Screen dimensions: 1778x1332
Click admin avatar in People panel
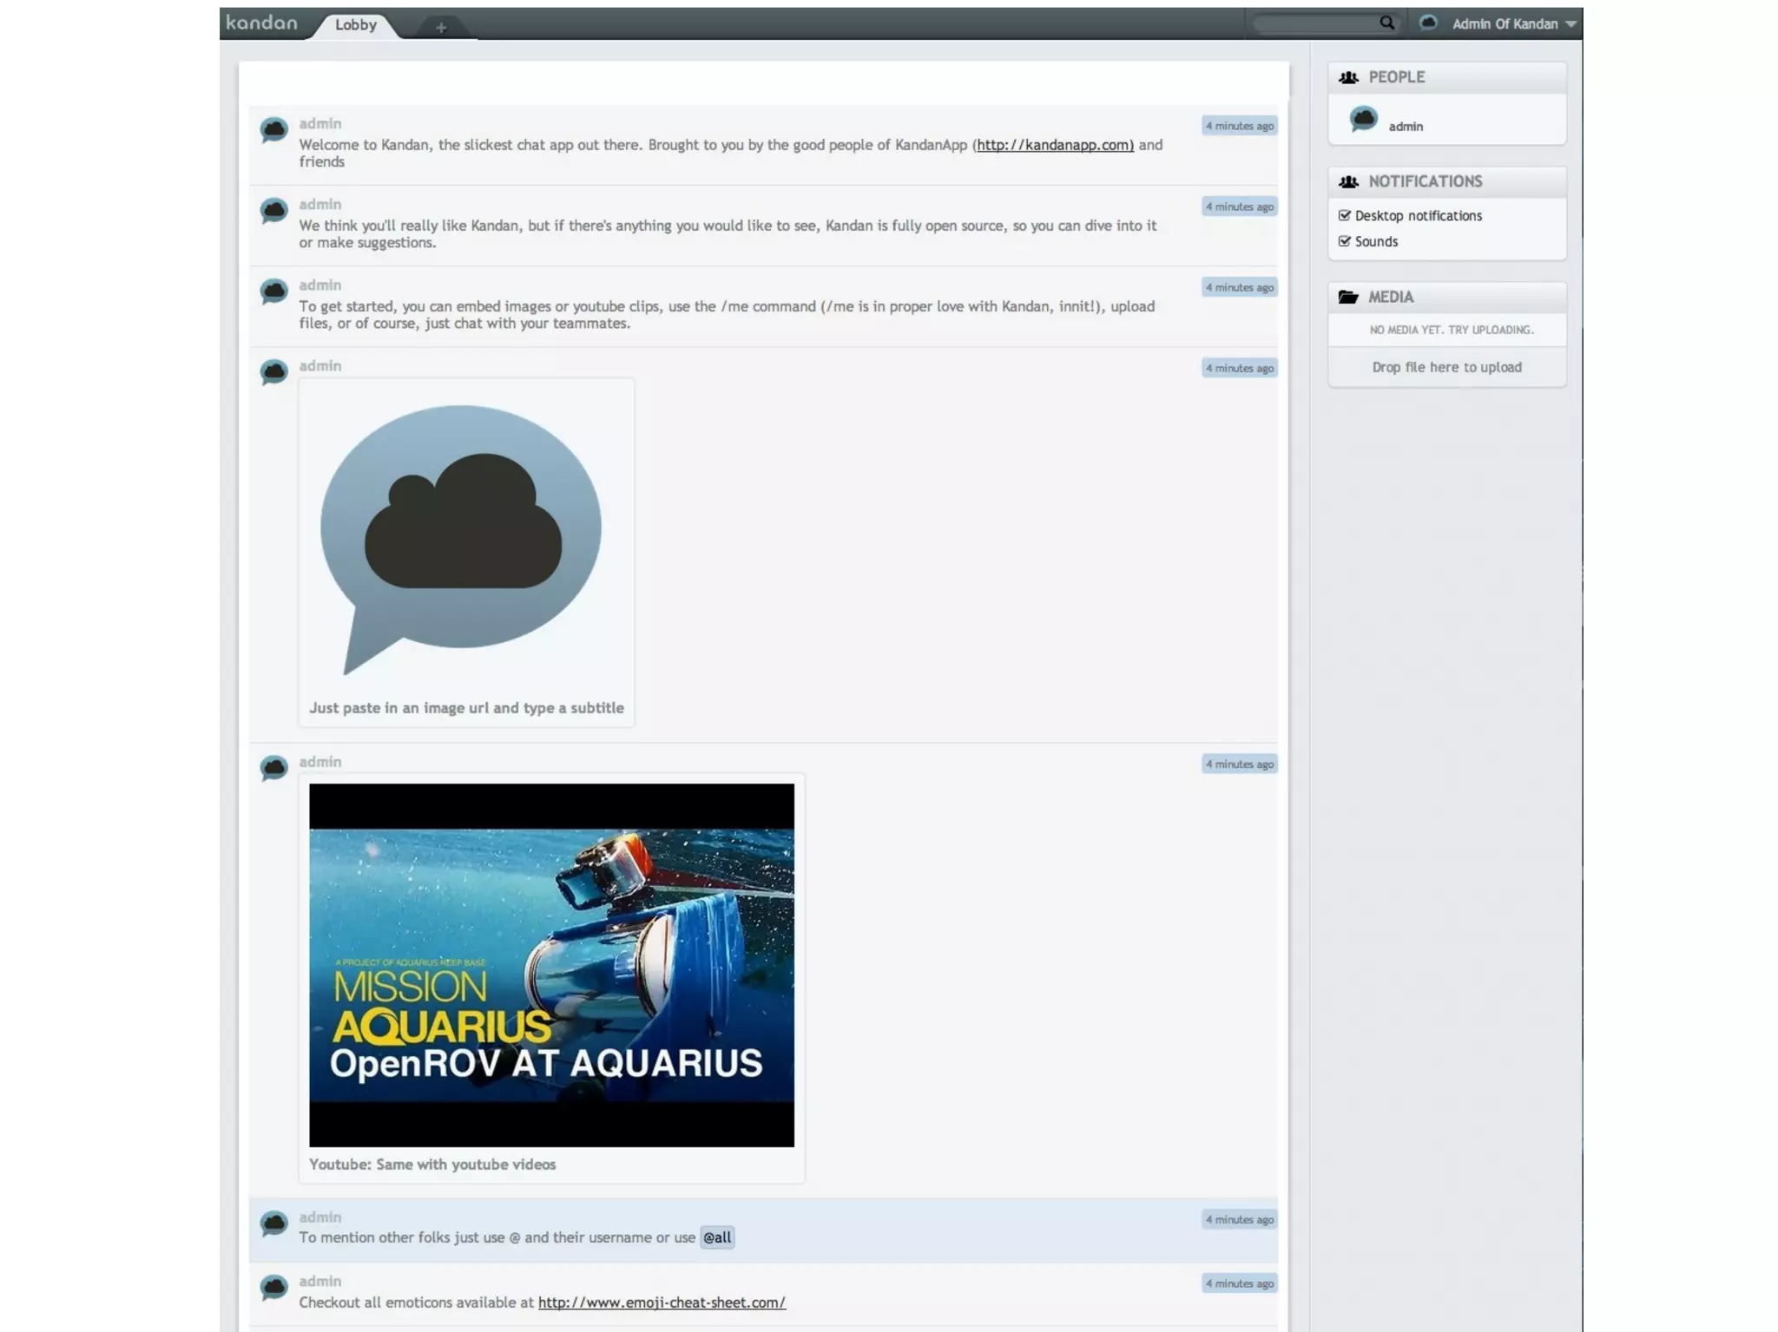coord(1363,120)
